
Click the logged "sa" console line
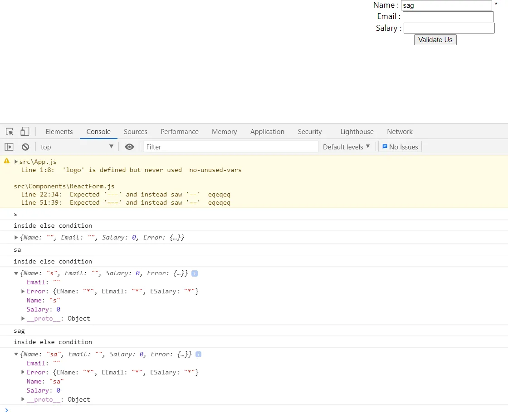pos(17,249)
